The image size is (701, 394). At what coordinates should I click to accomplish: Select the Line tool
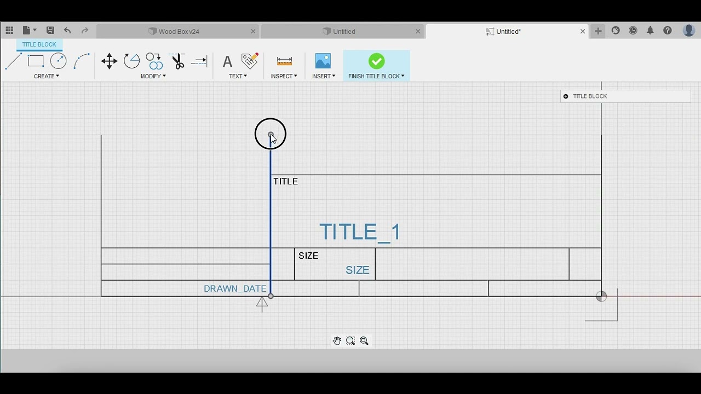click(13, 61)
